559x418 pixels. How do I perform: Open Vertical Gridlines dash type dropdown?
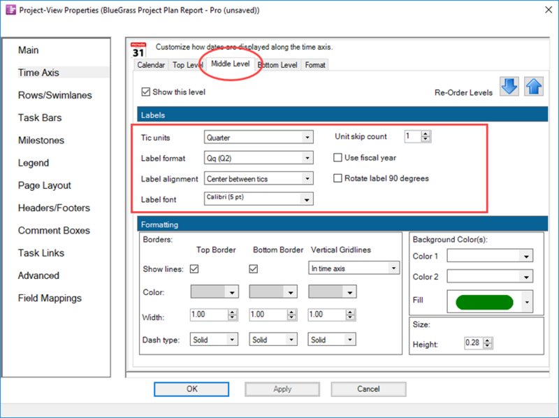332,340
